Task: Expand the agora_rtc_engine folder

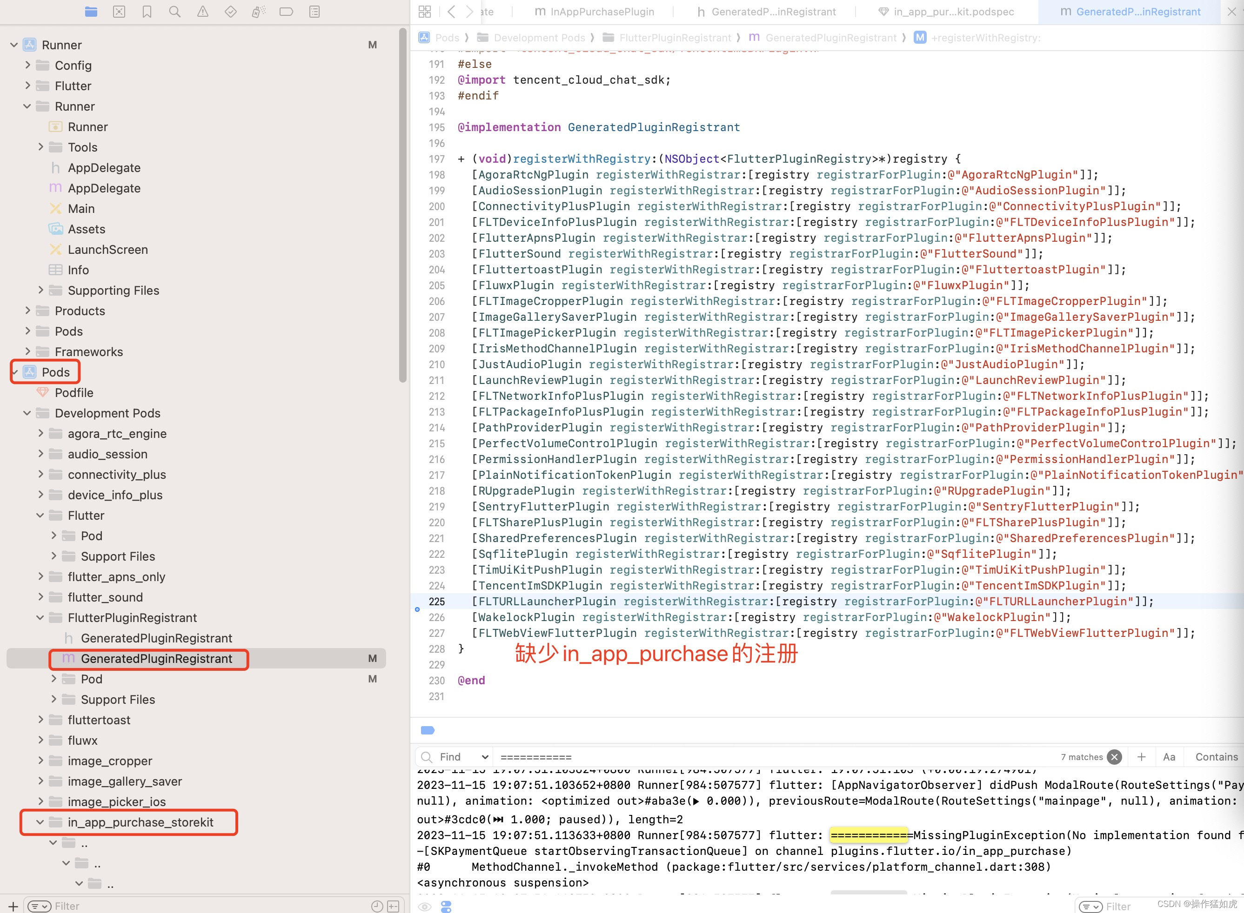Action: pyautogui.click(x=40, y=433)
